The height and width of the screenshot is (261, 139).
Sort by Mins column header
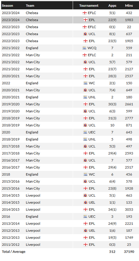(129, 6)
